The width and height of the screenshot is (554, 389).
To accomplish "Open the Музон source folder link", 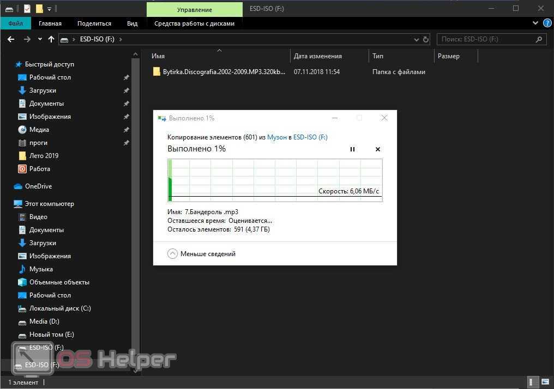I will 276,137.
